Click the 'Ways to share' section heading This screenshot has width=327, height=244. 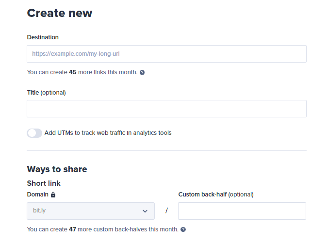pos(57,169)
